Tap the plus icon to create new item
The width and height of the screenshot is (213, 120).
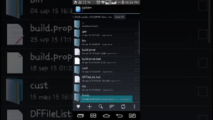click(90, 107)
